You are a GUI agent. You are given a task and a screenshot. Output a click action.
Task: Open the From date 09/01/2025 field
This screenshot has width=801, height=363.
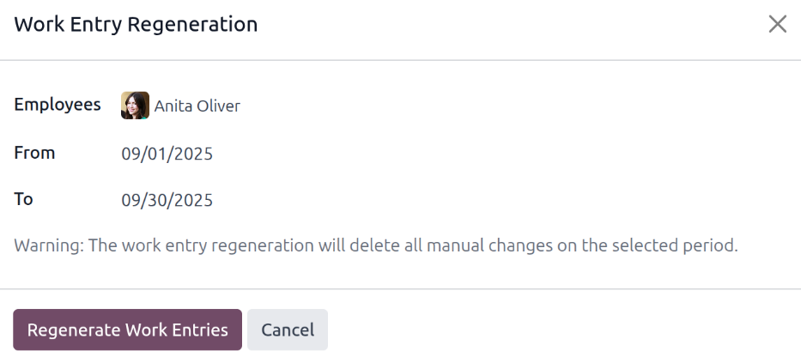pos(167,154)
